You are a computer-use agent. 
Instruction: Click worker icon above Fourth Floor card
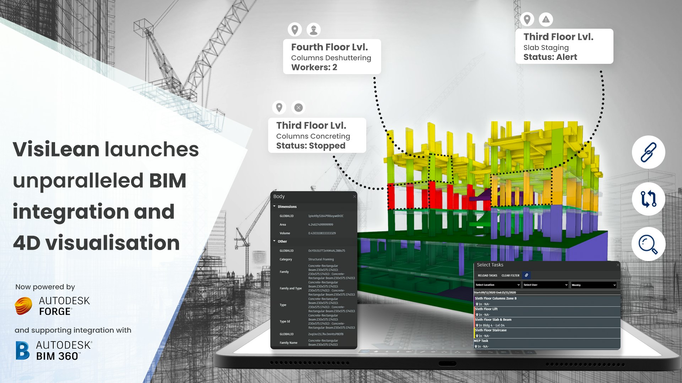pyautogui.click(x=313, y=30)
